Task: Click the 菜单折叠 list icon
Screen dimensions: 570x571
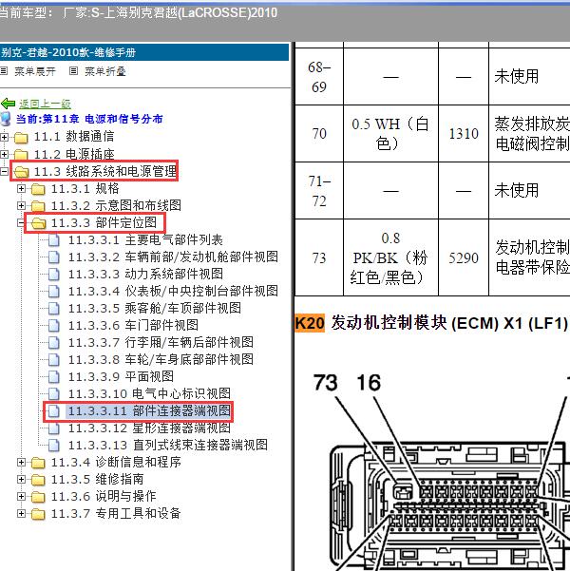Action: point(73,71)
